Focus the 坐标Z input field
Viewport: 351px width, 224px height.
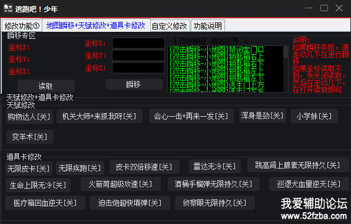138,68
